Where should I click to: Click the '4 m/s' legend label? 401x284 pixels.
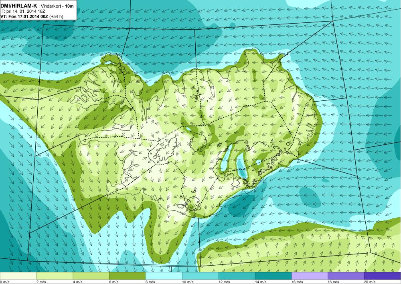click(78, 282)
